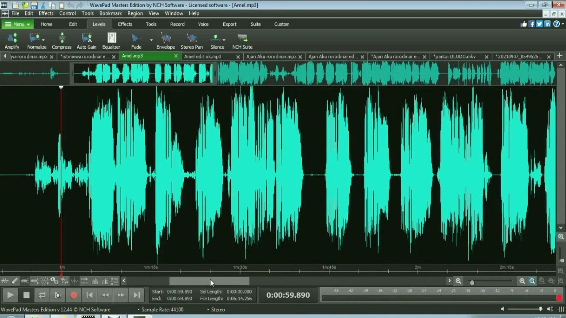This screenshot has height=318, width=566.
Task: Click the Twitter share icon
Action: pos(539,24)
